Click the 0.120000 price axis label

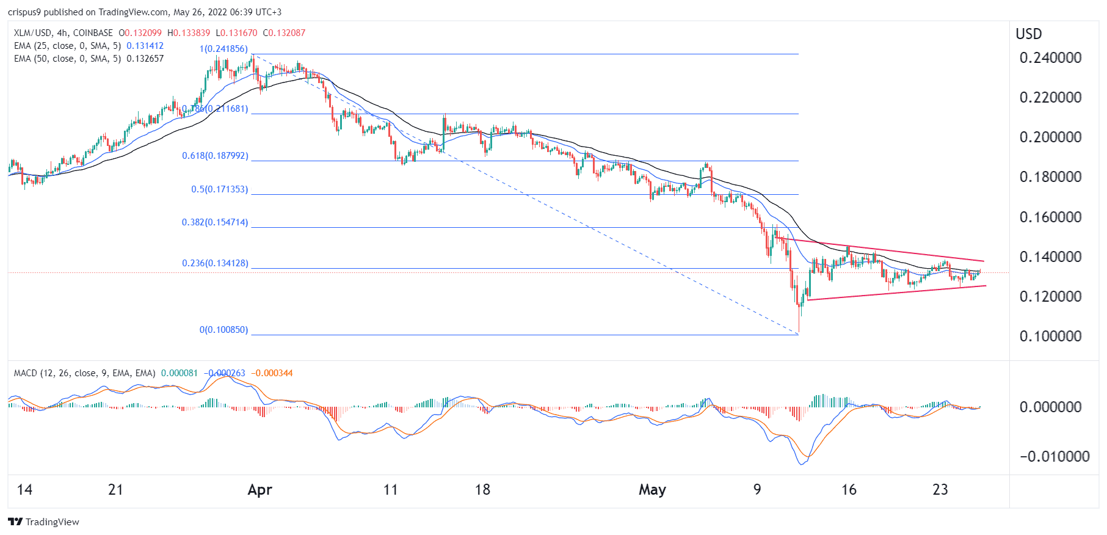[x=1050, y=297]
